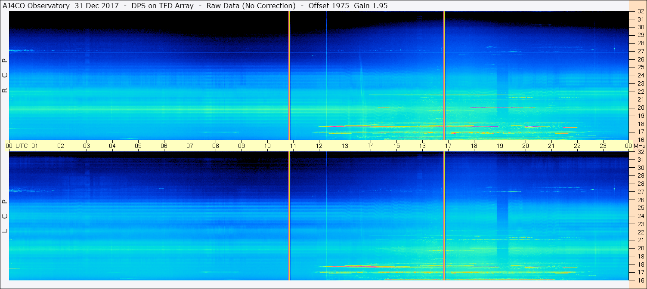
Task: Select the 20 MHz label of the LCP panel
Action: tap(640, 248)
